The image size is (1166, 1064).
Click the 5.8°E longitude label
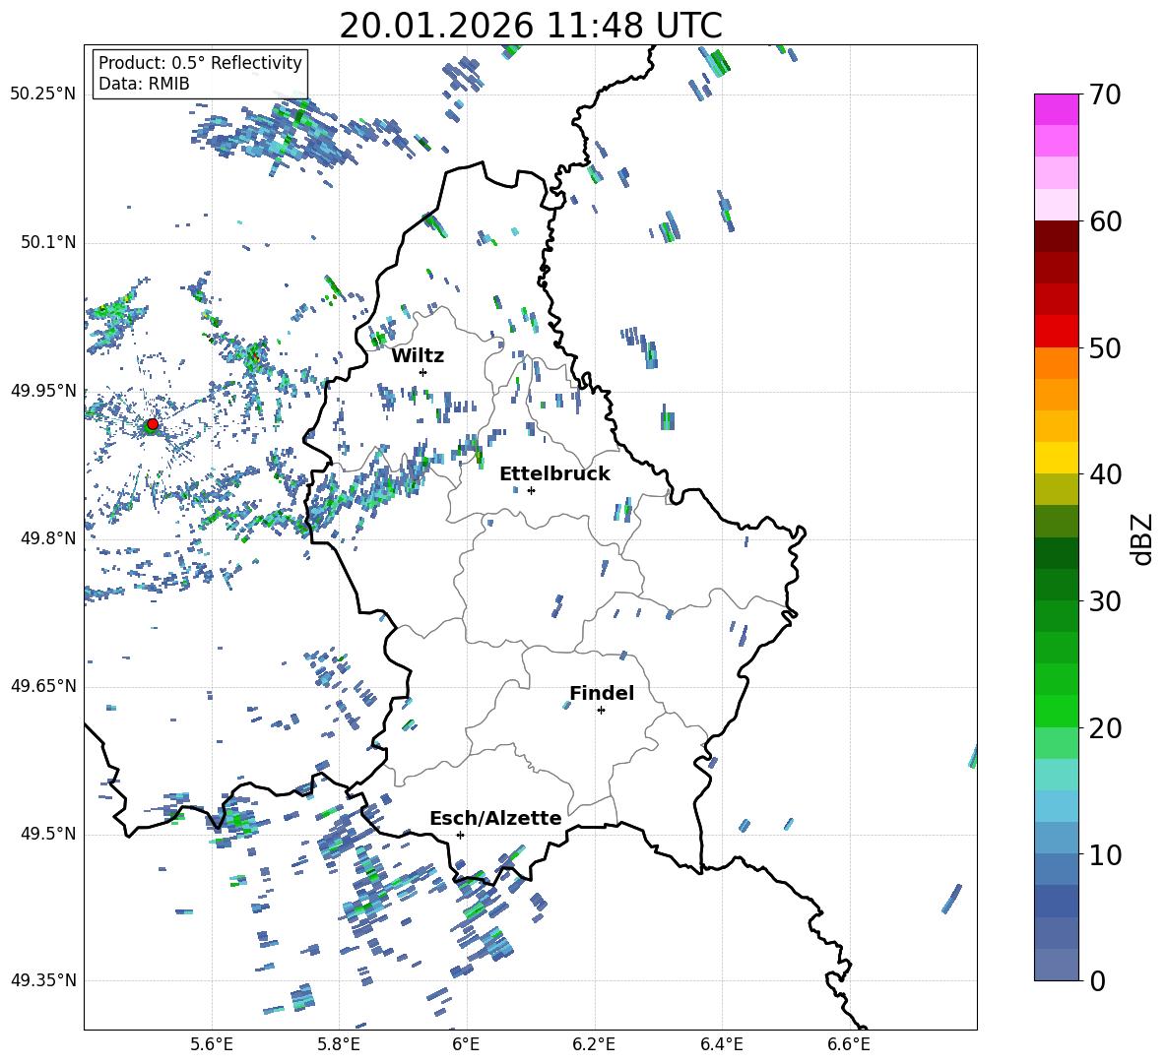(x=339, y=1044)
